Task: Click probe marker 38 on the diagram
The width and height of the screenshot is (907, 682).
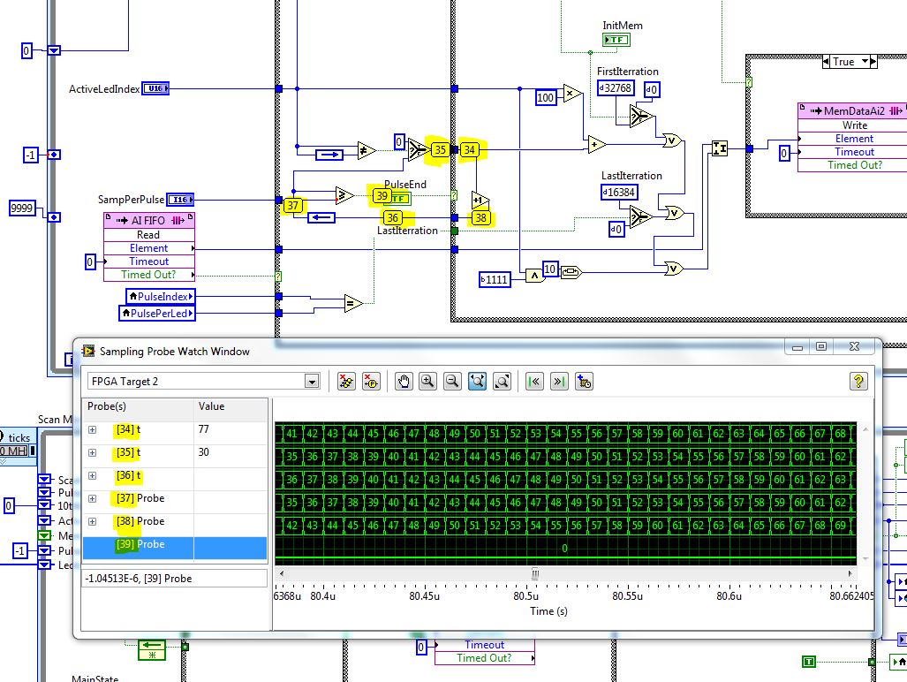Action: pyautogui.click(x=480, y=218)
